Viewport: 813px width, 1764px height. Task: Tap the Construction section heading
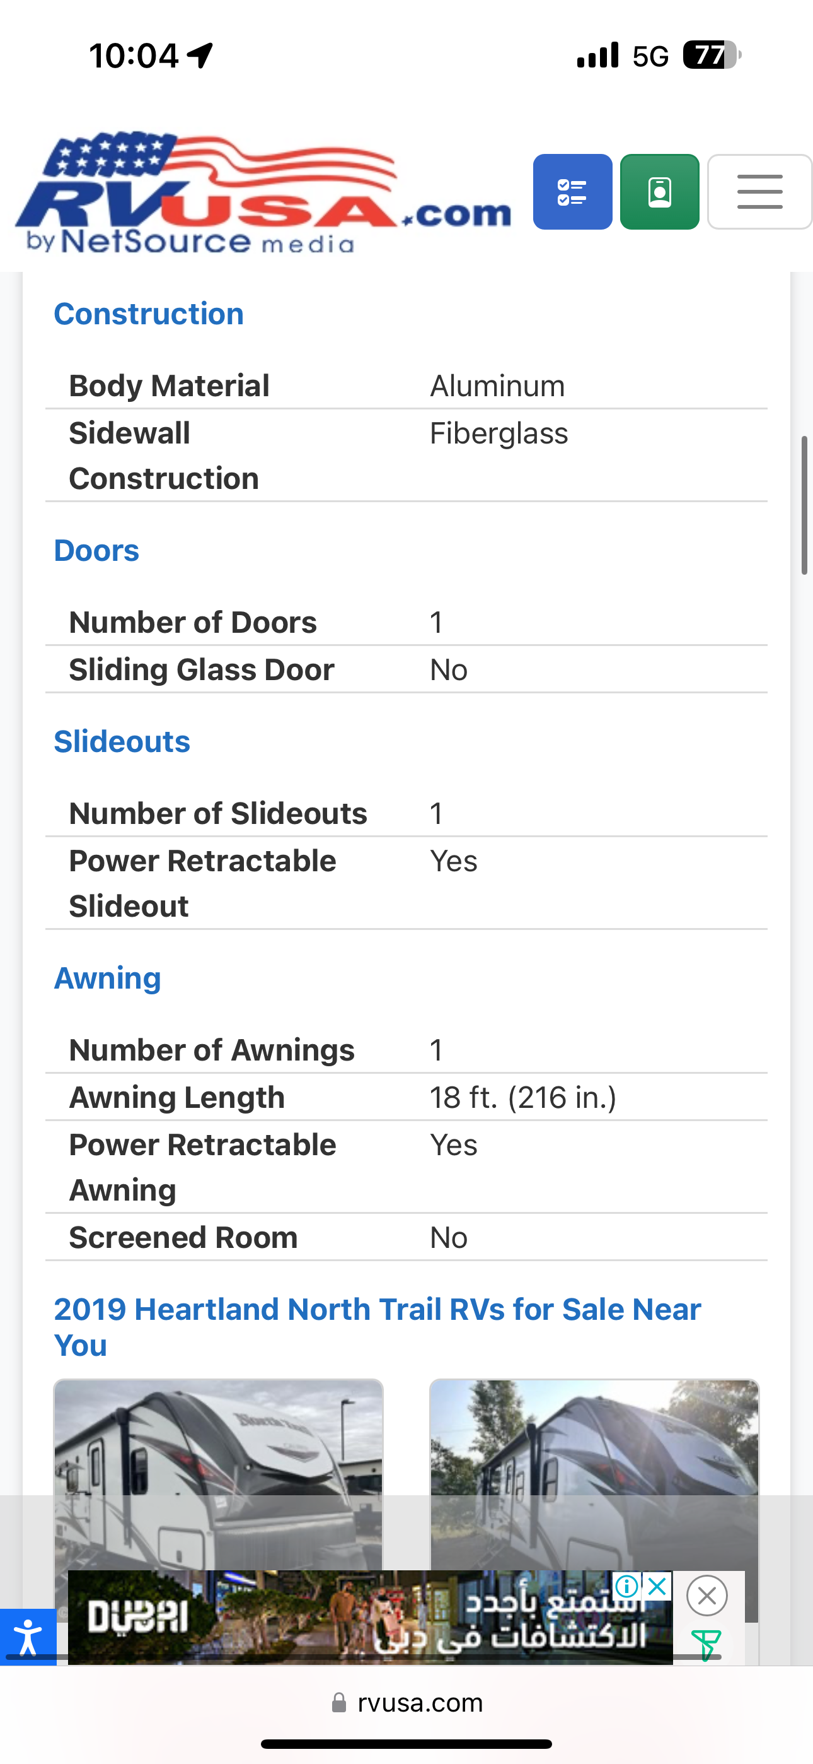coord(149,314)
